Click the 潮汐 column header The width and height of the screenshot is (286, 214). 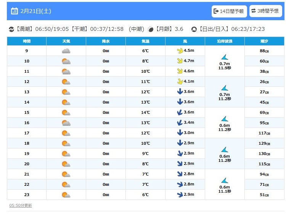tap(264, 41)
